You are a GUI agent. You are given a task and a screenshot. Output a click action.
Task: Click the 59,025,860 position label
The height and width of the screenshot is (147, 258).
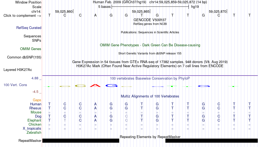(64, 11)
